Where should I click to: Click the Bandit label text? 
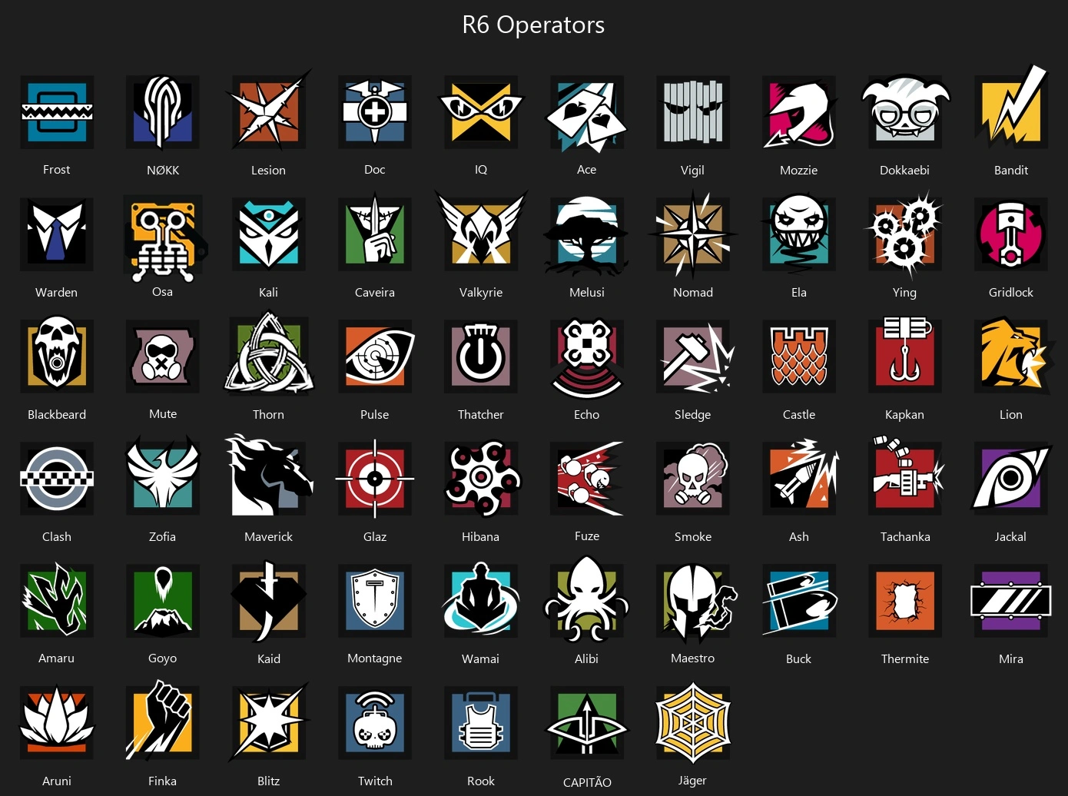(x=1011, y=171)
